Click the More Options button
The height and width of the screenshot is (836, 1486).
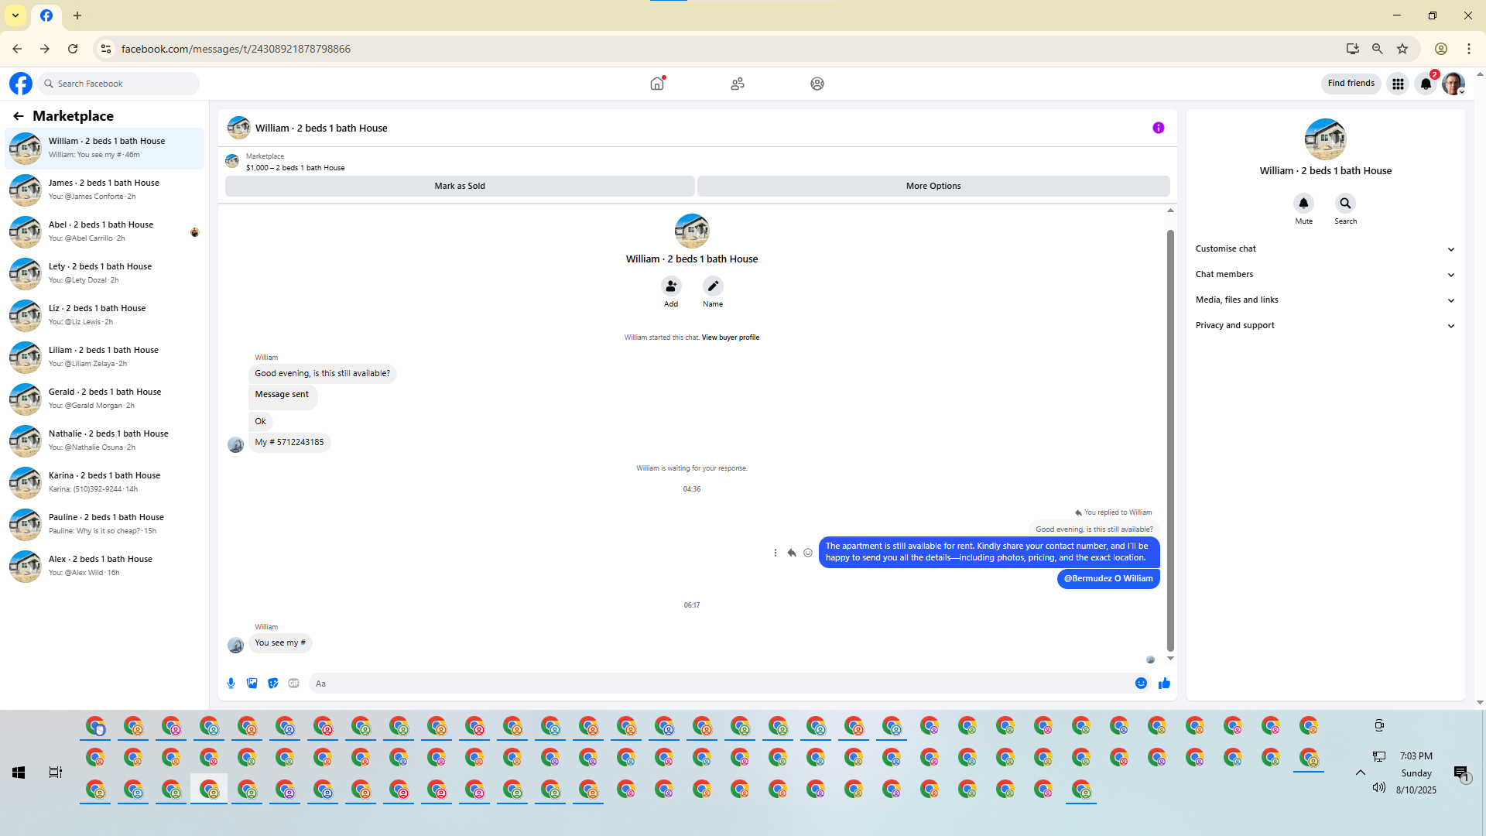pos(933,186)
